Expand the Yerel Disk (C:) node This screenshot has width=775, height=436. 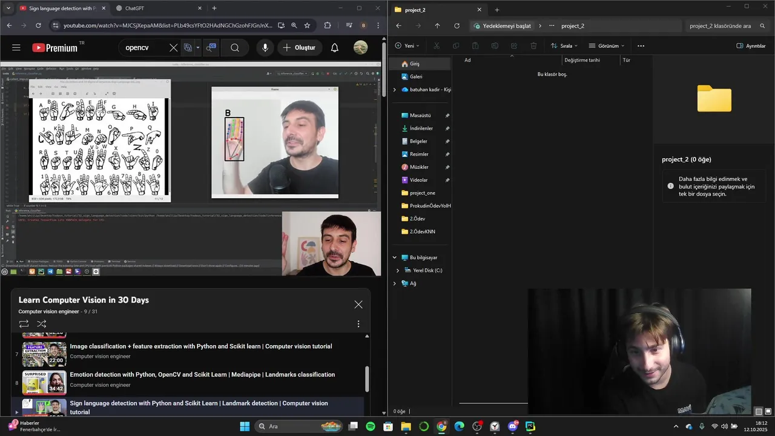398,271
